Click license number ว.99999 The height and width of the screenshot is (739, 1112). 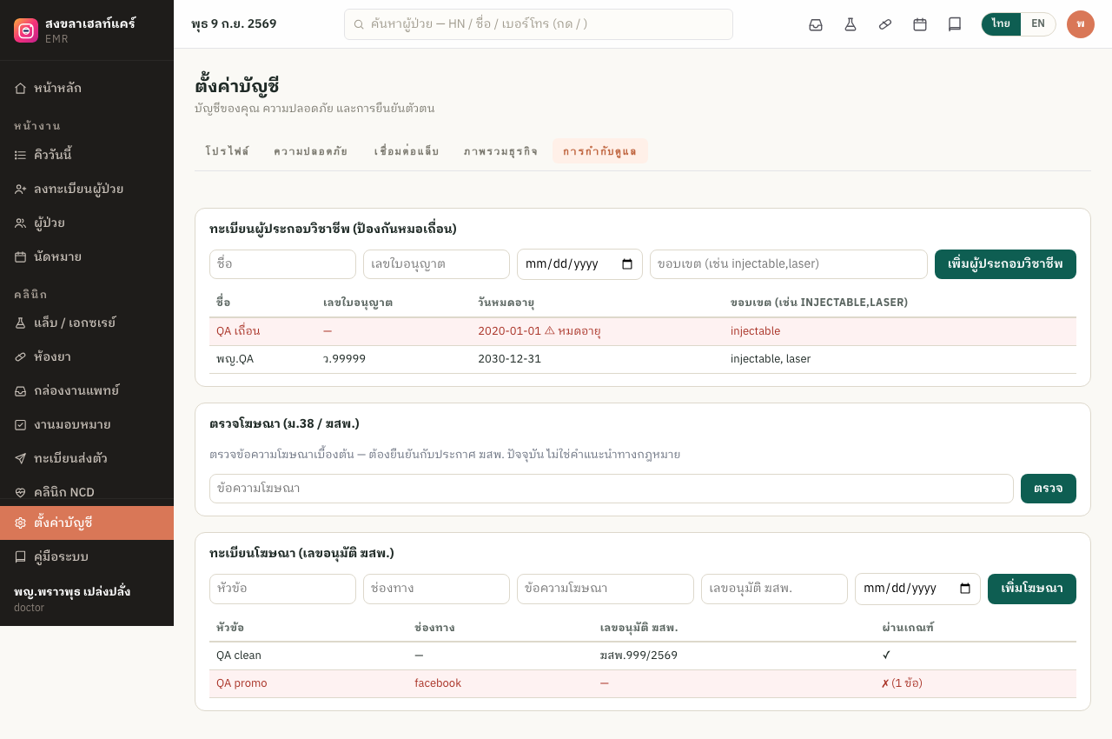pyautogui.click(x=344, y=359)
